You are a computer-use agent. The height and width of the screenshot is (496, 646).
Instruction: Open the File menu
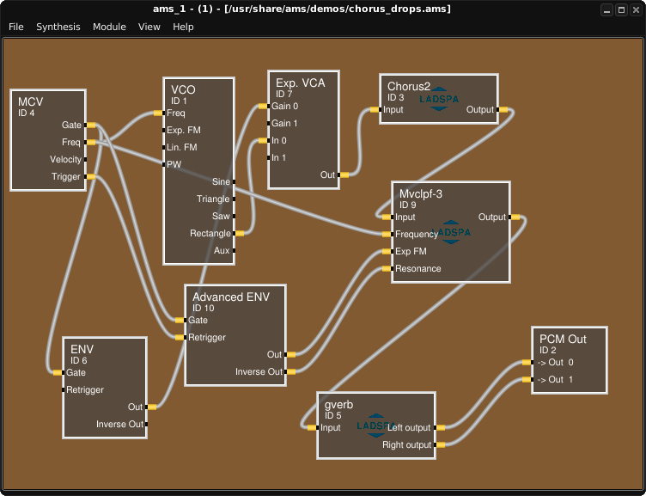pos(16,27)
